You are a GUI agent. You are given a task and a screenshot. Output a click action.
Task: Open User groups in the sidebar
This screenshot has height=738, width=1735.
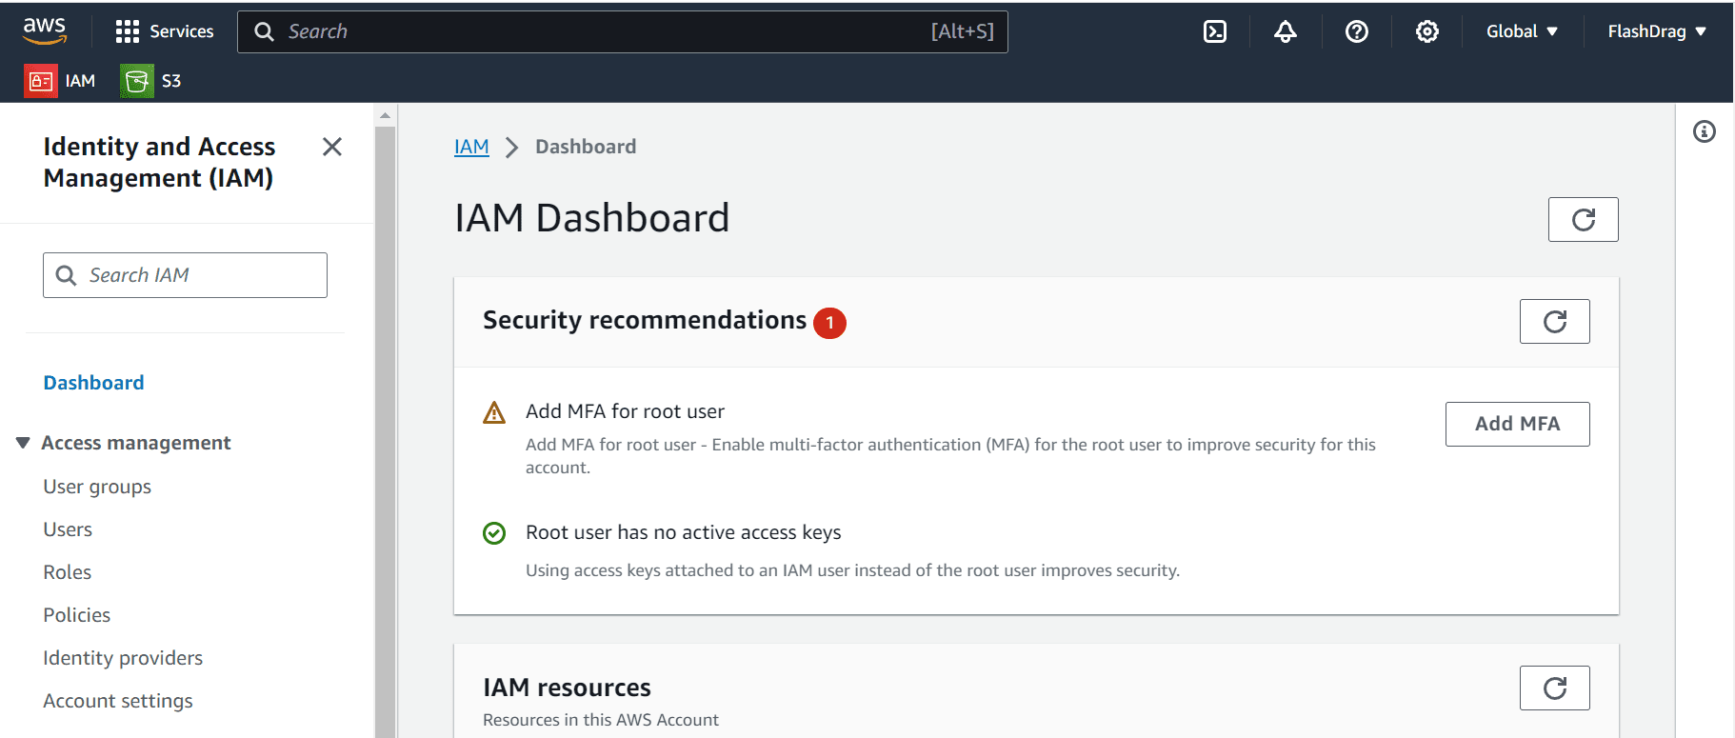[x=97, y=487]
